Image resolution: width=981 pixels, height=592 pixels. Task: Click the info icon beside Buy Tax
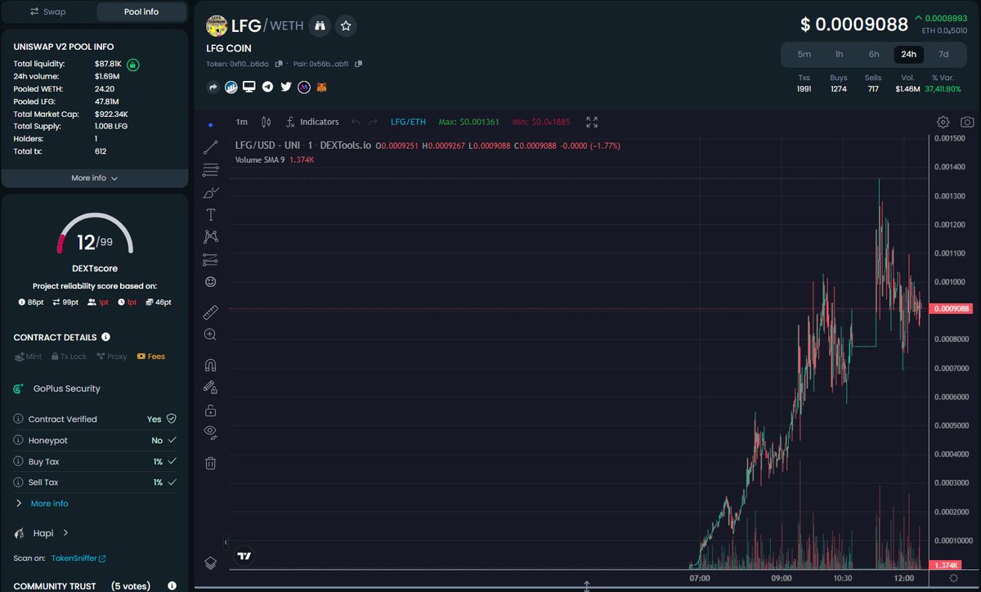point(20,461)
